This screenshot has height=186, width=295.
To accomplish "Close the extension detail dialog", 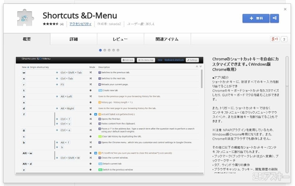I will (285, 9).
